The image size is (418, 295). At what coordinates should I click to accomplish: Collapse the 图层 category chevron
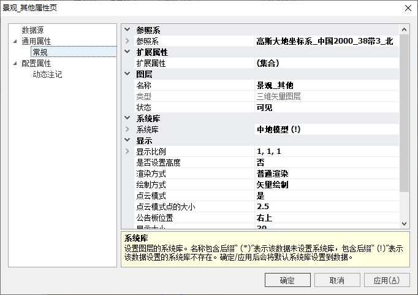pos(127,74)
